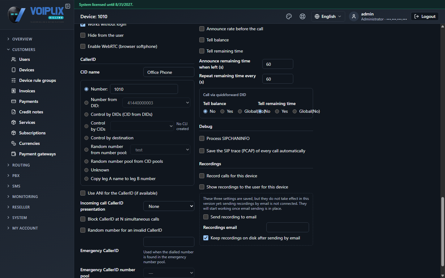
Task: Check Send recording to email
Action: (x=206, y=217)
